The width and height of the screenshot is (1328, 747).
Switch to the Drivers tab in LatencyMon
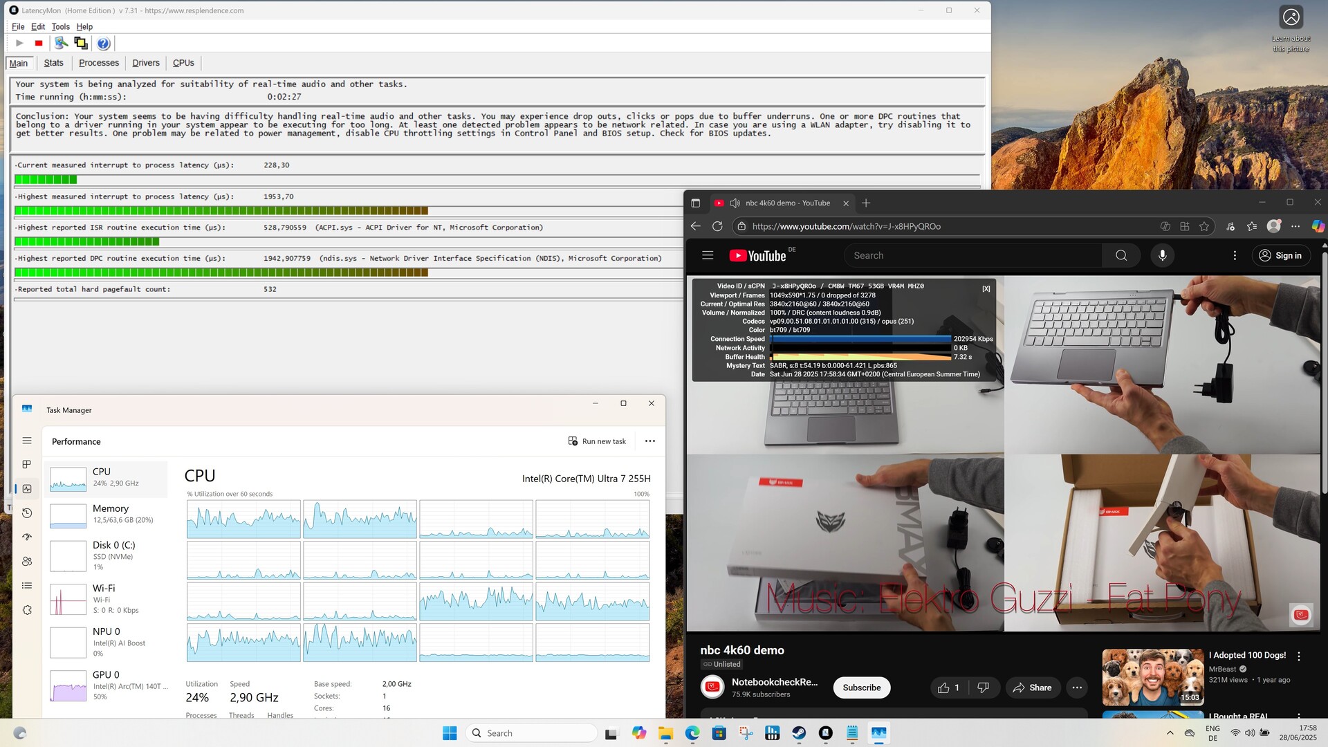click(145, 63)
